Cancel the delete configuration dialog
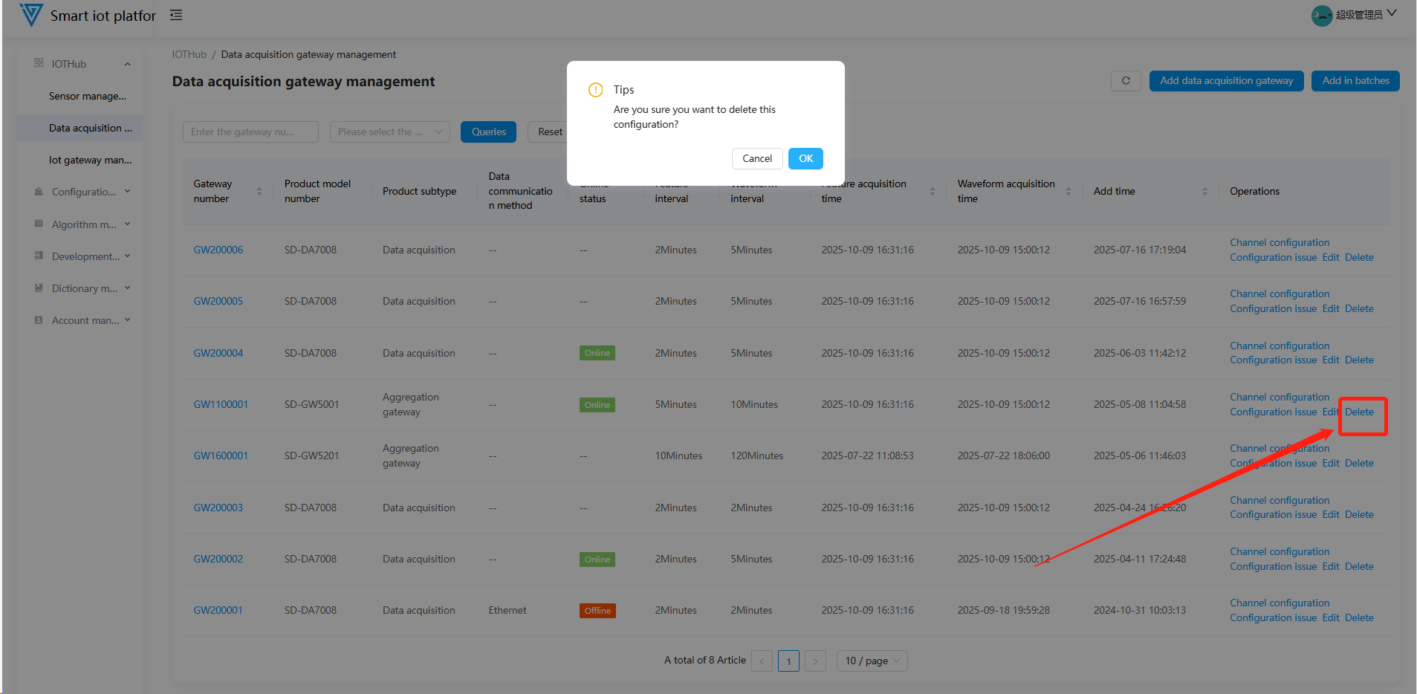The width and height of the screenshot is (1417, 694). pyautogui.click(x=756, y=158)
